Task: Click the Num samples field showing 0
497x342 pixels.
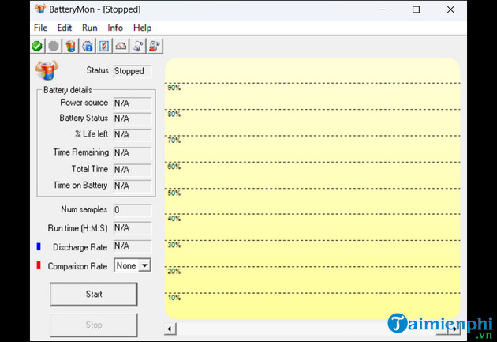Action: tap(133, 210)
